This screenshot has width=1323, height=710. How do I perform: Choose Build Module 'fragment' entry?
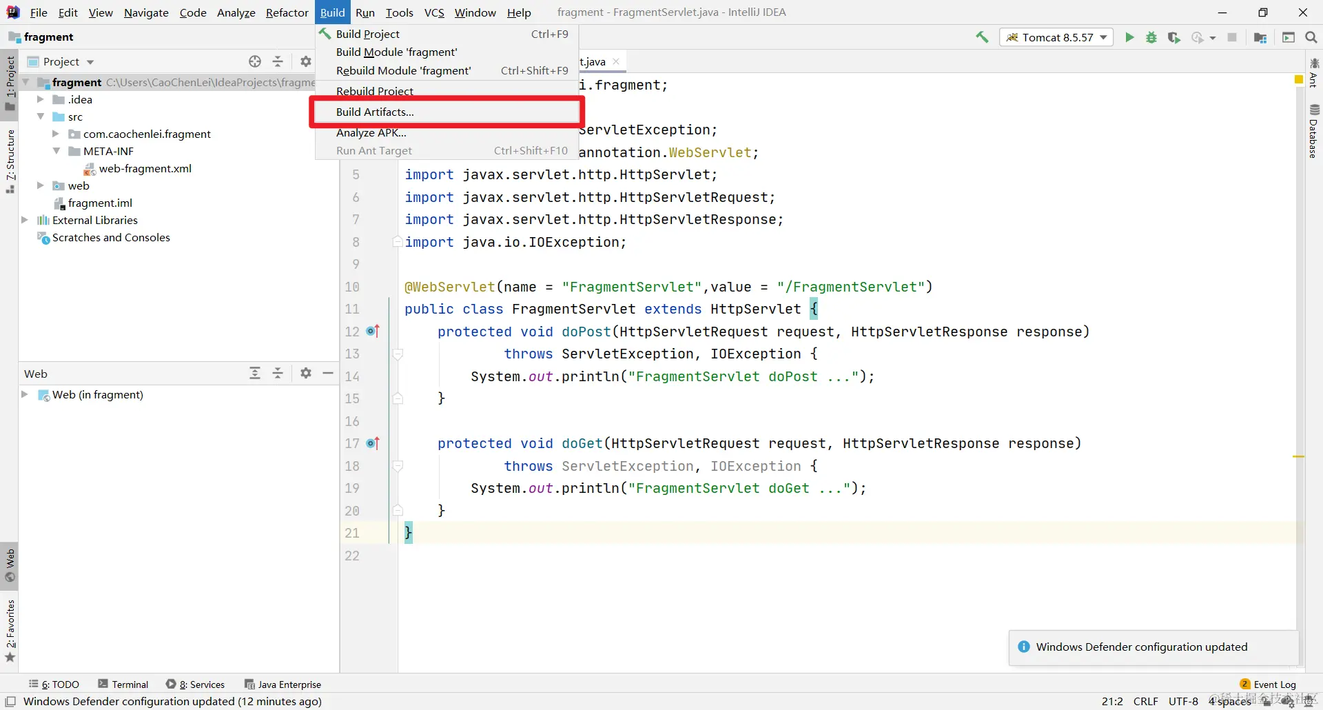[447, 52]
